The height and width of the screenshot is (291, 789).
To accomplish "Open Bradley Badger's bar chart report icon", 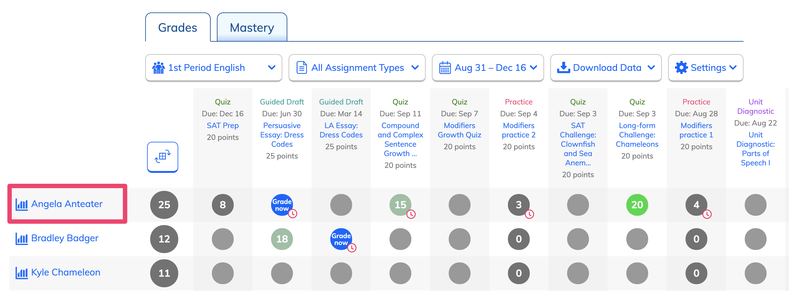I will (22, 238).
